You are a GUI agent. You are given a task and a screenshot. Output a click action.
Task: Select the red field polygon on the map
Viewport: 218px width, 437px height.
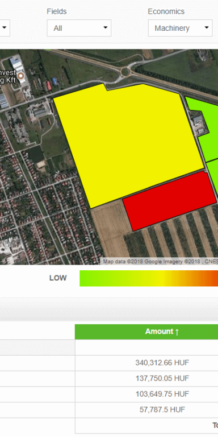pos(170,201)
